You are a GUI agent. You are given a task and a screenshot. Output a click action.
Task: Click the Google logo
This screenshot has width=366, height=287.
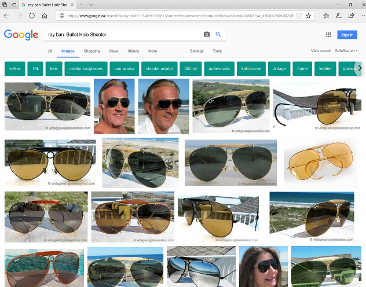point(21,35)
